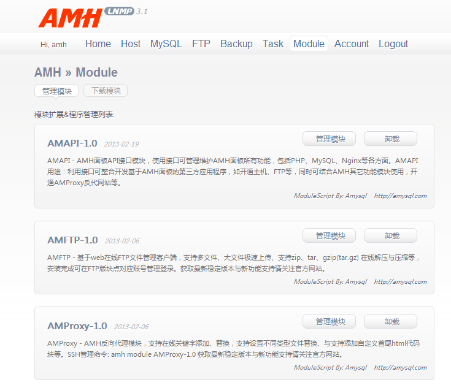
Task: Open the Account page
Action: point(352,44)
